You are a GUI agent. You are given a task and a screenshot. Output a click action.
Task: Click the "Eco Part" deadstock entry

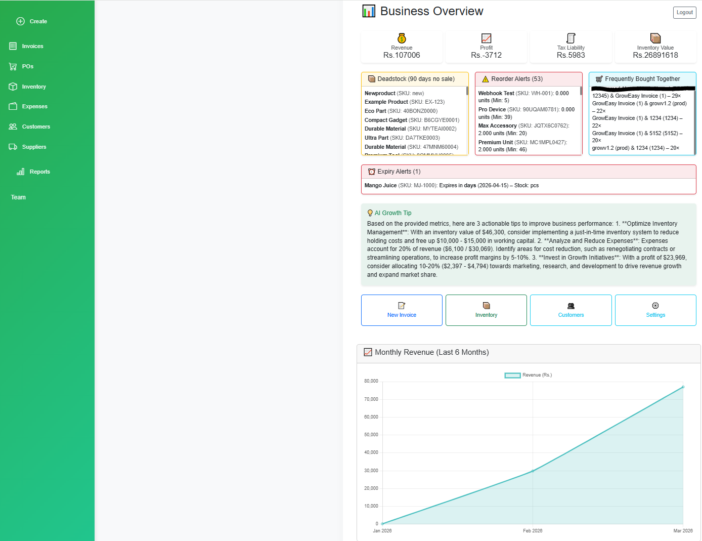tap(401, 111)
